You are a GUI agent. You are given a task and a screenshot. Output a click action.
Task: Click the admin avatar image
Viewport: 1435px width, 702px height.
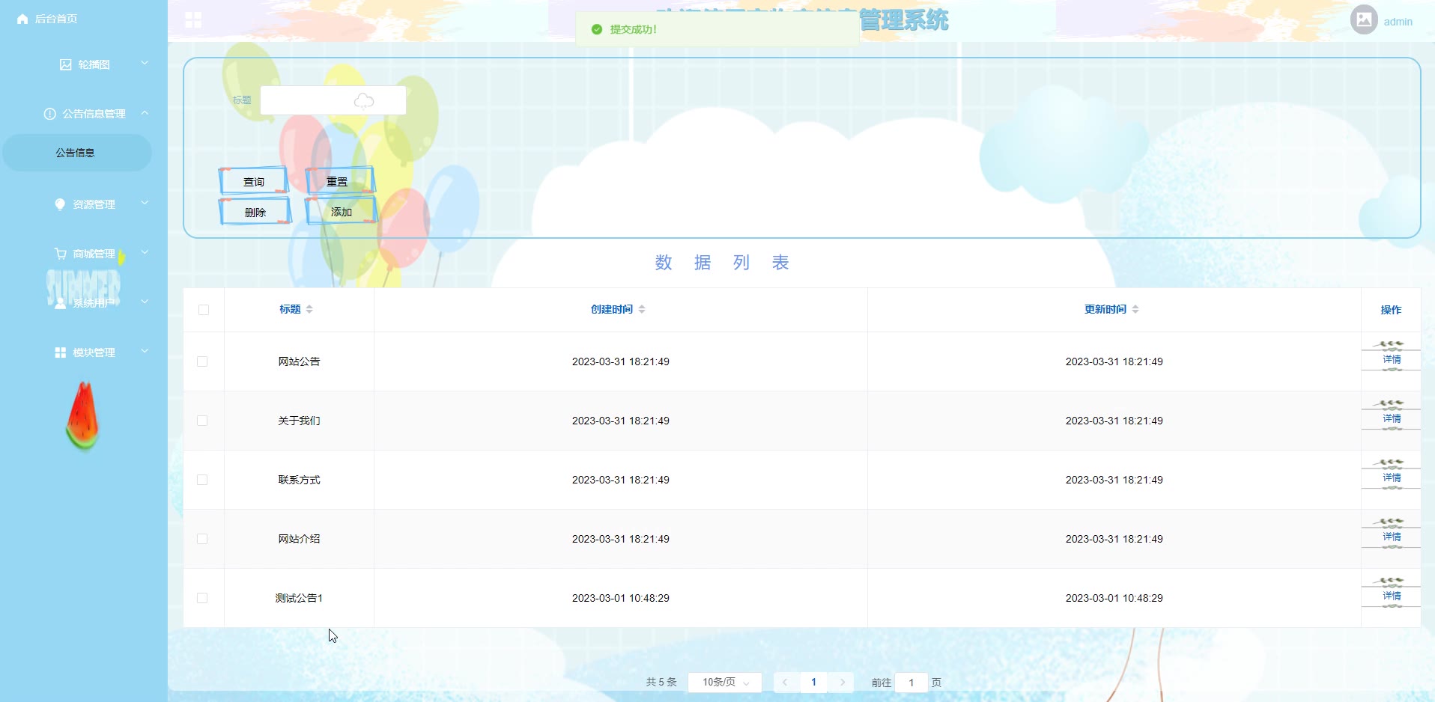(1364, 19)
